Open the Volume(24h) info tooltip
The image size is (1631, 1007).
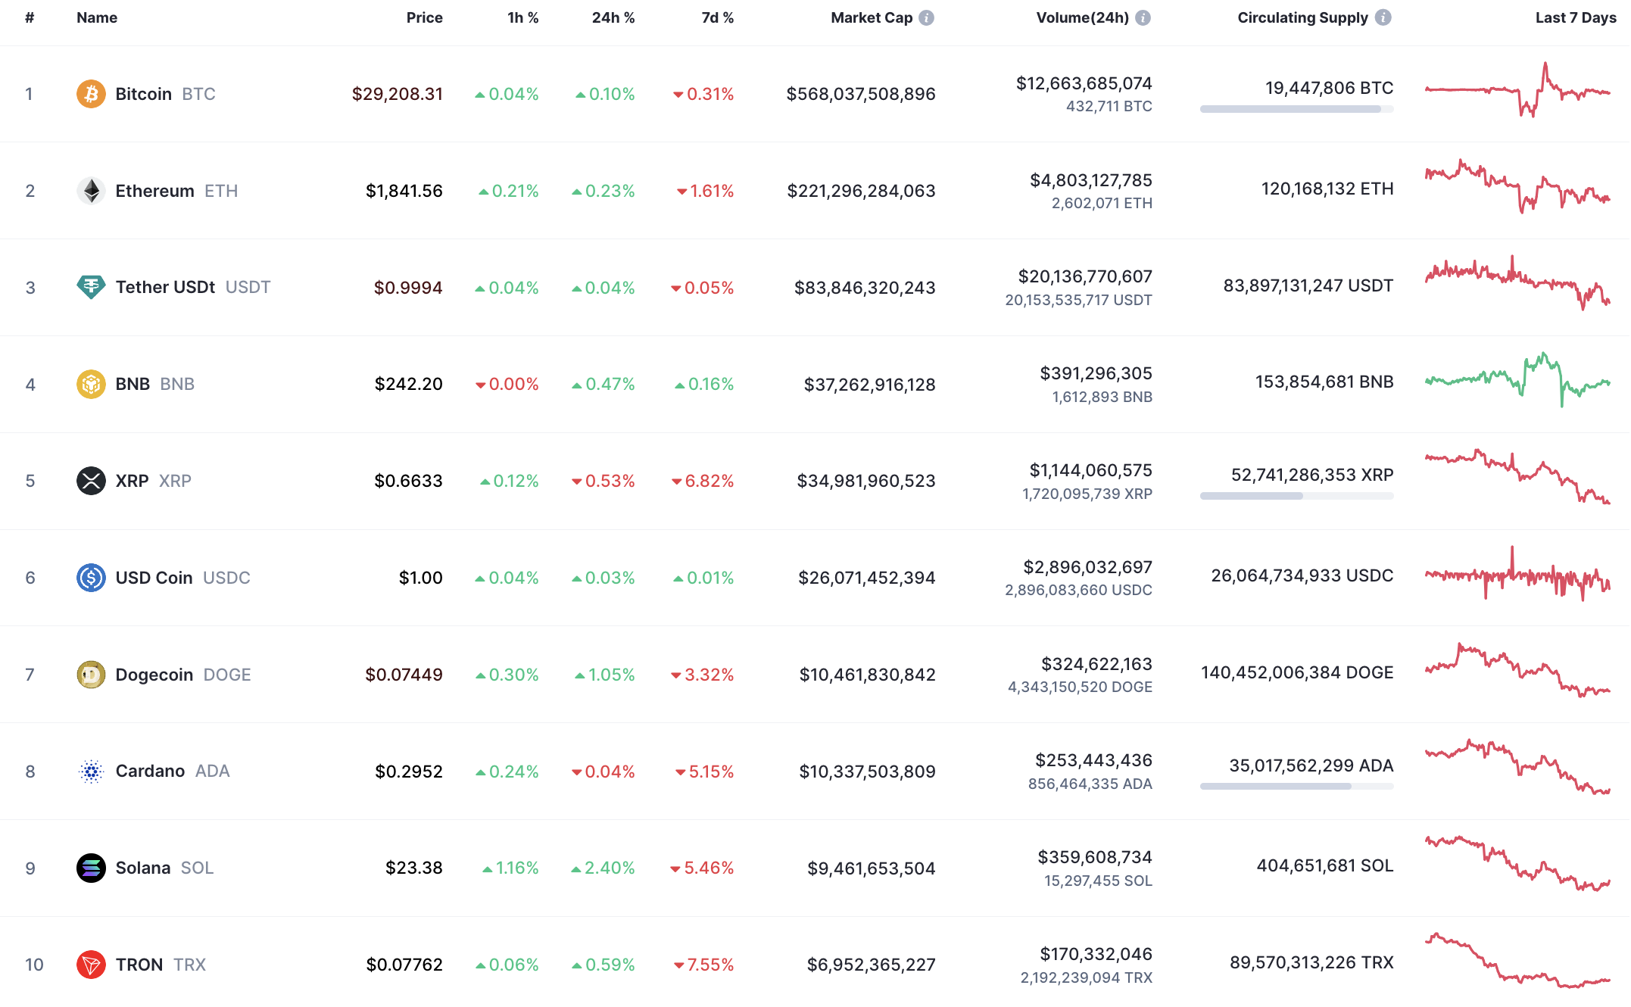tap(1143, 17)
